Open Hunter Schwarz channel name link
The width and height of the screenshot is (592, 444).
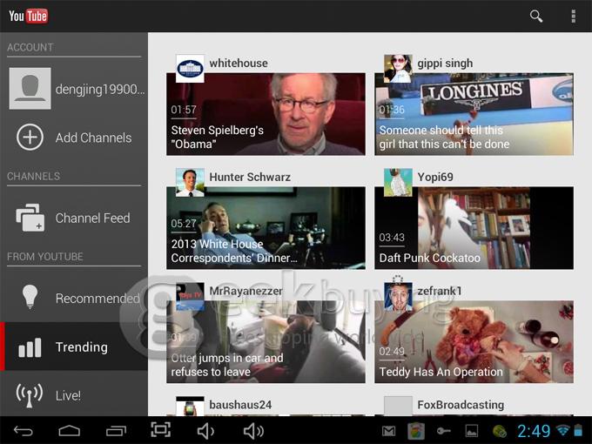250,177
